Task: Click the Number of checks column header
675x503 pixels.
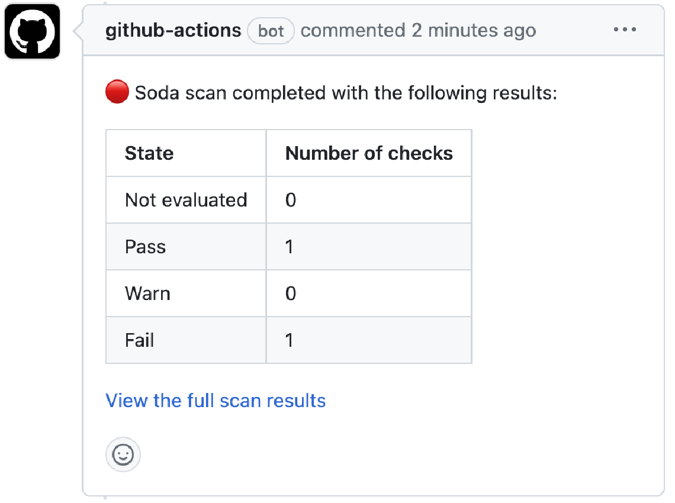Action: (369, 153)
